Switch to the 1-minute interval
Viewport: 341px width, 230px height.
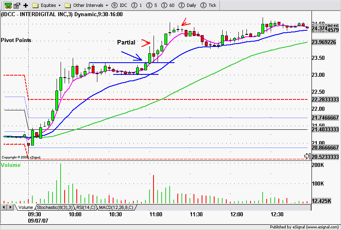coord(137,5)
